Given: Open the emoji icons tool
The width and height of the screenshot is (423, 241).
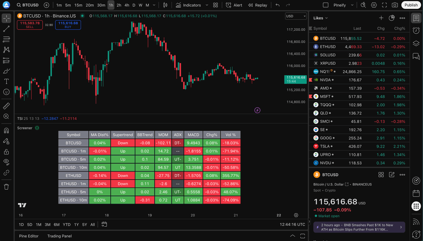Looking at the screenshot, I should [6, 92].
